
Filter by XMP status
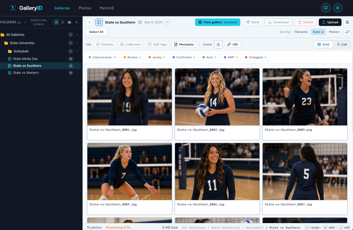231,57
